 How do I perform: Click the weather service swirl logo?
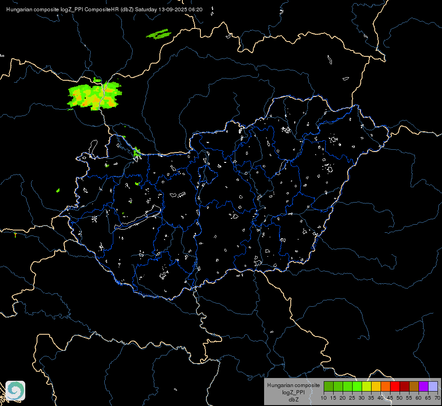pyautogui.click(x=15, y=391)
